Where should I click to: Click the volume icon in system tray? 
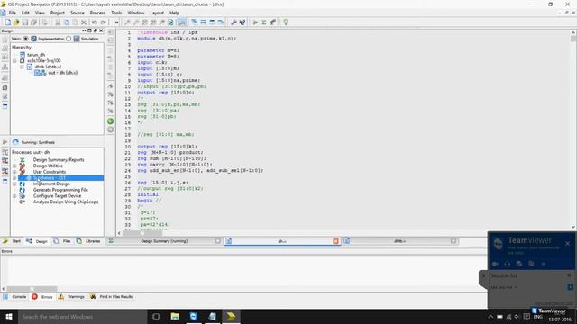click(517, 317)
